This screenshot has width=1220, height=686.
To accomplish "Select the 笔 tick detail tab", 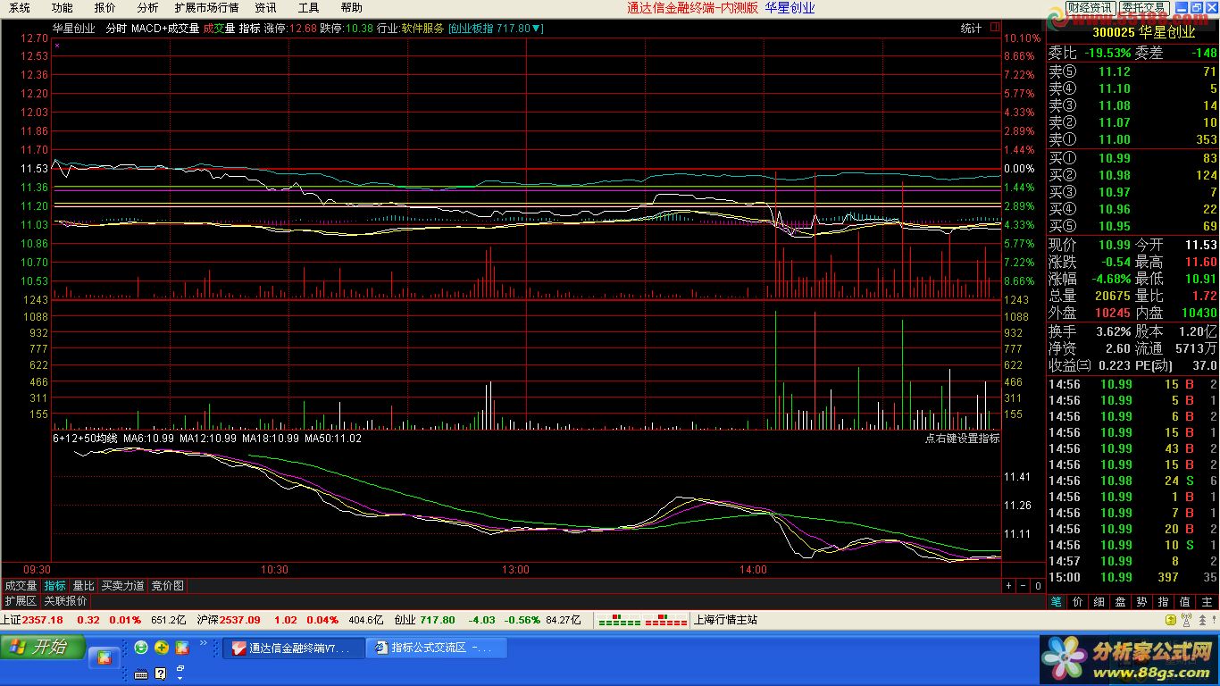I will [1057, 602].
